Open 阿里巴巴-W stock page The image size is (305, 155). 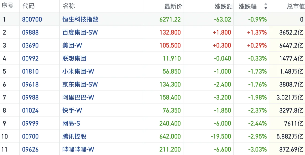(78, 97)
